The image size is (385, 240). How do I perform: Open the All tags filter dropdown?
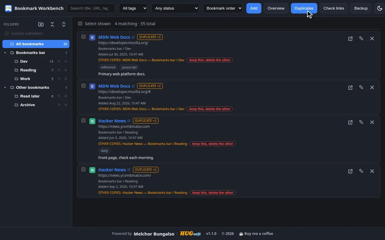(133, 8)
